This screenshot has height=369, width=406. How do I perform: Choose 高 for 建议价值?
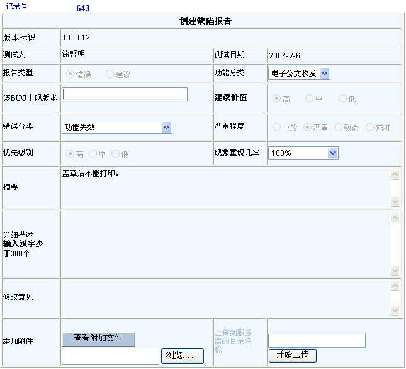click(276, 99)
